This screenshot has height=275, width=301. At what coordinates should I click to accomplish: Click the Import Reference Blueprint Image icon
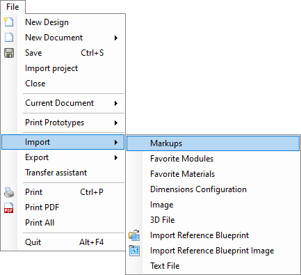(134, 251)
